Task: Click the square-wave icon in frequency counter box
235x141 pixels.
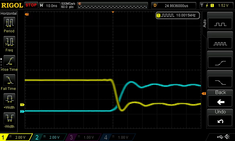Action: click(167, 15)
